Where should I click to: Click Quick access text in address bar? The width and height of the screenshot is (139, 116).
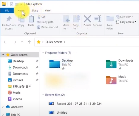coord(54,42)
